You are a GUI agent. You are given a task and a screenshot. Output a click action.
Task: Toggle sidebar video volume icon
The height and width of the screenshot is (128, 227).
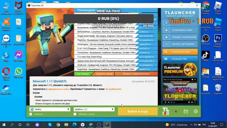169,102
